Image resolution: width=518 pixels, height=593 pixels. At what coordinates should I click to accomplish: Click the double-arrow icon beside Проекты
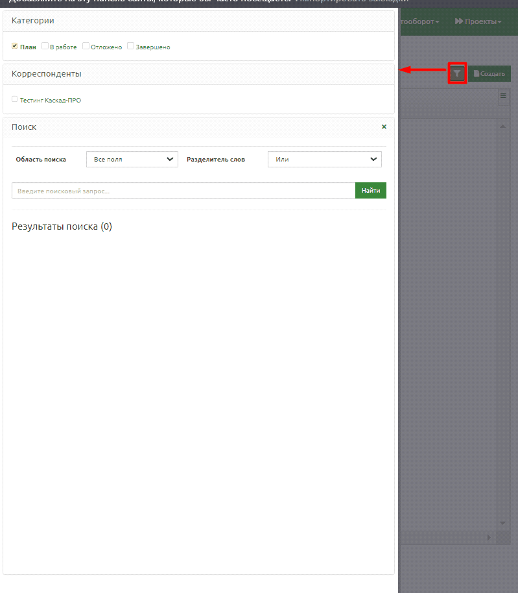pos(458,21)
